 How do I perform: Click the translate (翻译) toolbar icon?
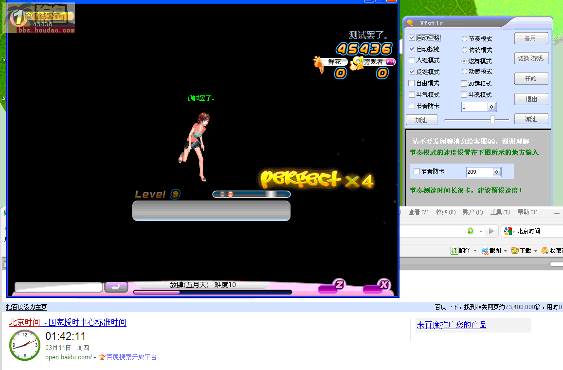[x=454, y=251]
